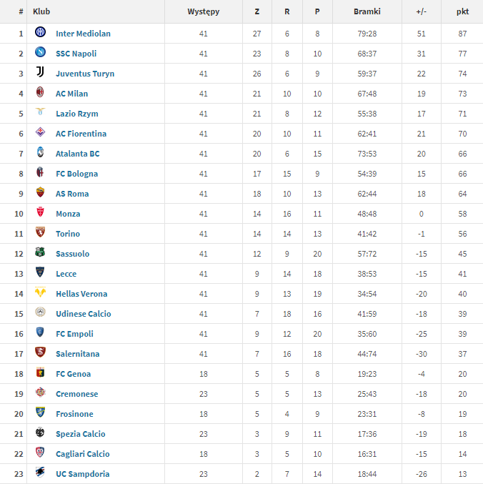
Task: Sort table by pkt column header
Action: click(x=462, y=11)
